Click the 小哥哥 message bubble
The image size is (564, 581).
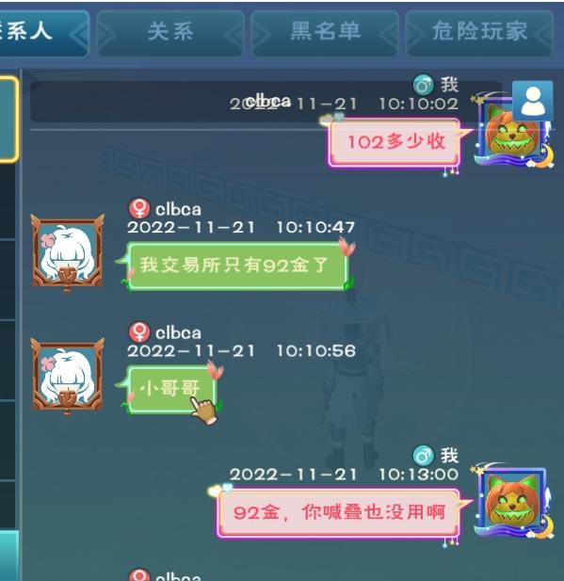171,389
